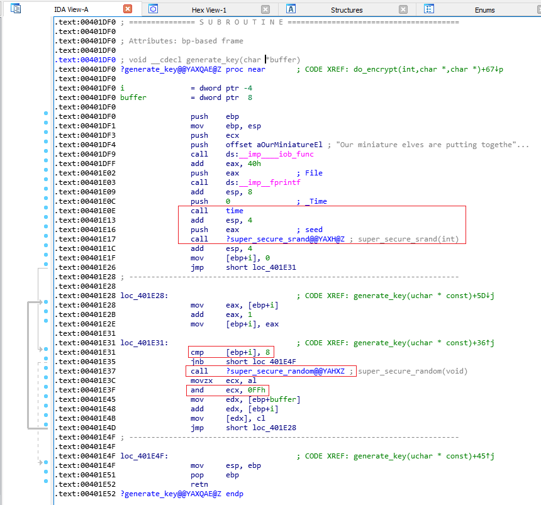Click the blue 'A' icon on Structures tab
The width and height of the screenshot is (541, 505).
[x=291, y=9]
